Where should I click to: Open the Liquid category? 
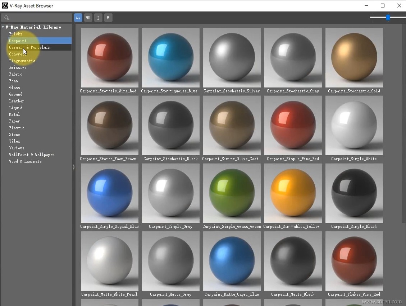point(15,108)
